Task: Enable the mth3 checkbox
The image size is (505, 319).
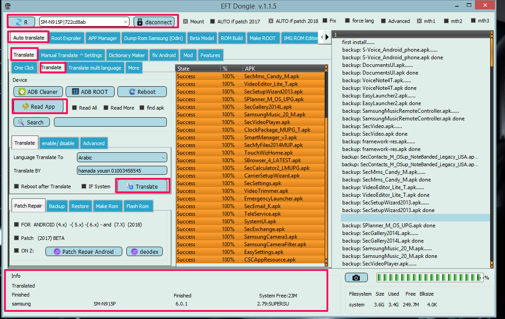Action: [473, 21]
